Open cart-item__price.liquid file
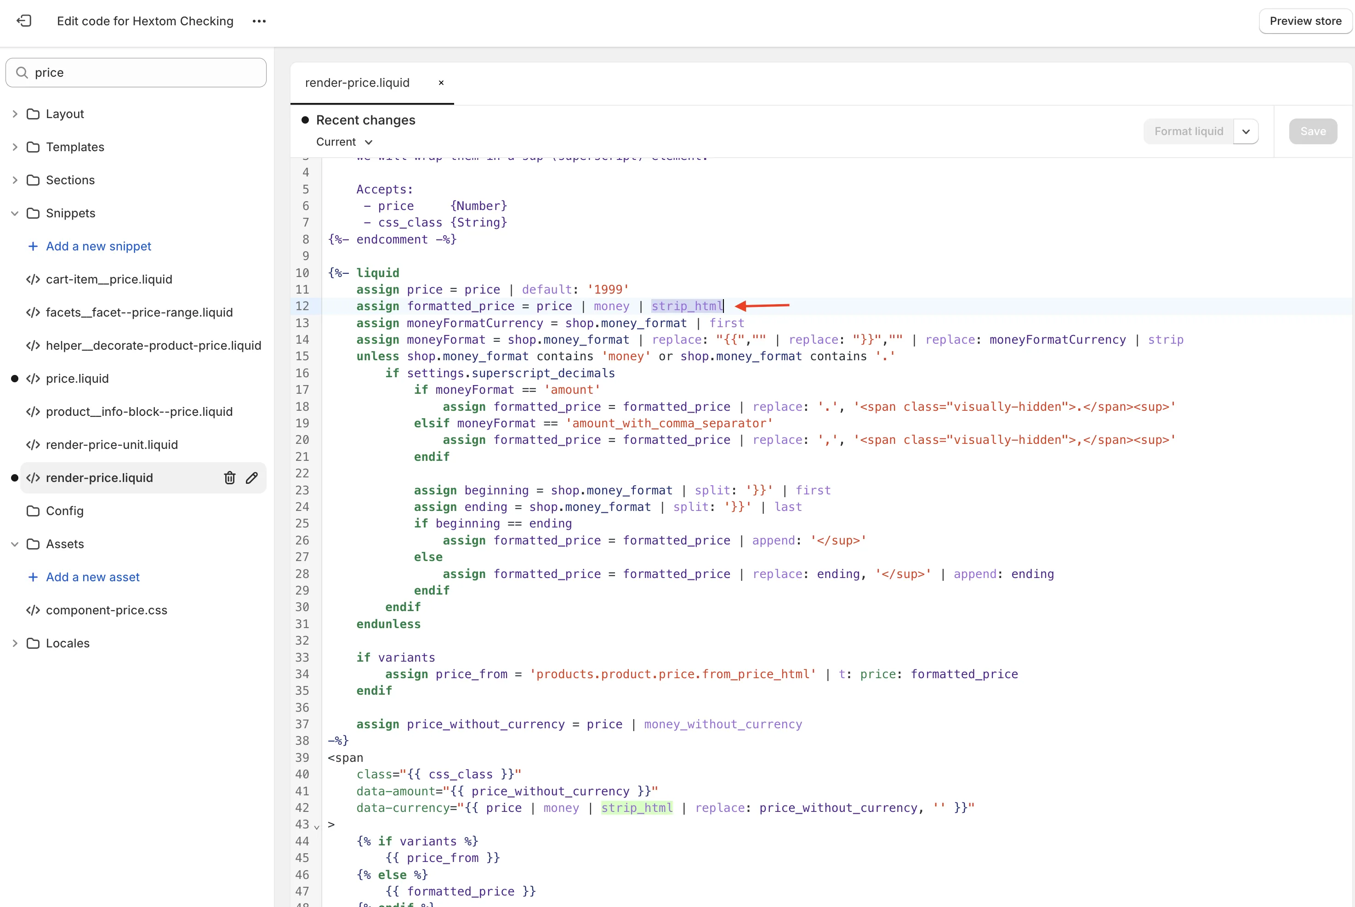This screenshot has height=907, width=1355. pyautogui.click(x=109, y=279)
